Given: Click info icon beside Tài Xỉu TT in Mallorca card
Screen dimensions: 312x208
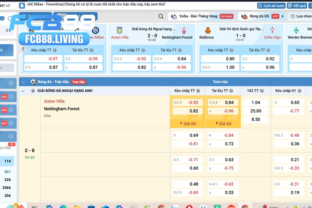Looking at the screenshot, I should point(268,50).
